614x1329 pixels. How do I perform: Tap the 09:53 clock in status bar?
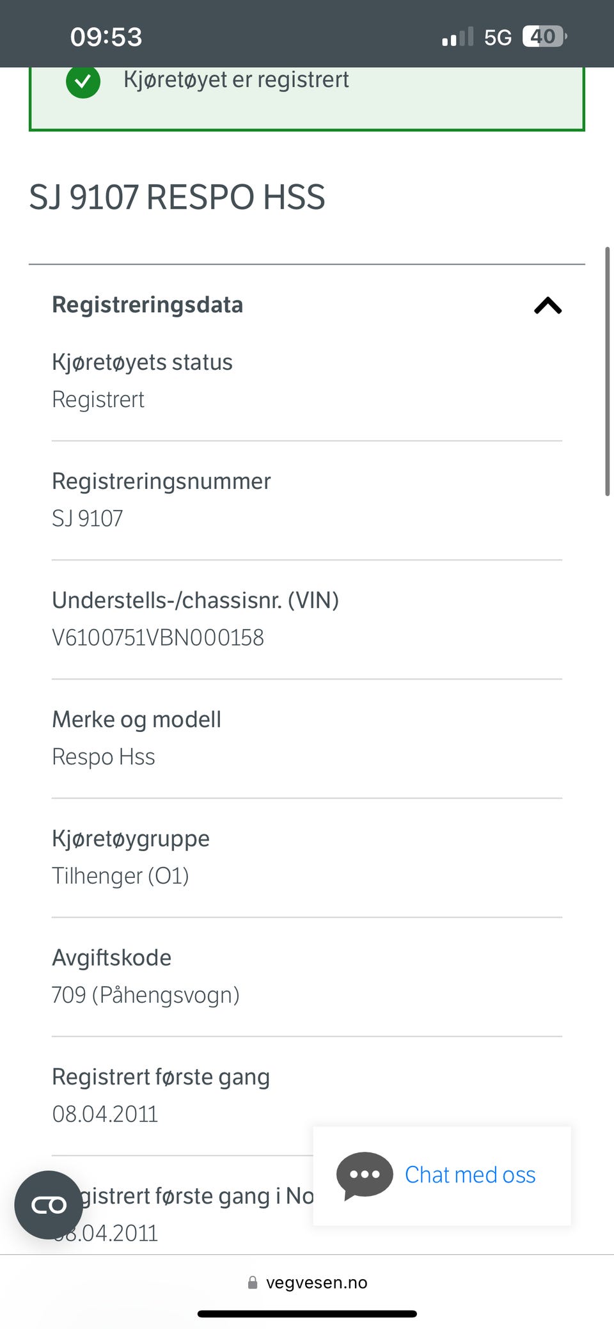[x=106, y=36]
